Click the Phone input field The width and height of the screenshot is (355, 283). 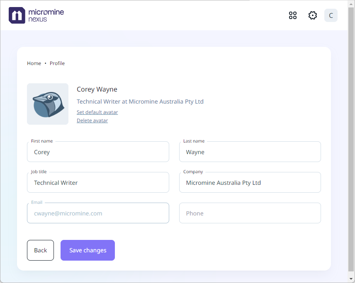click(250, 213)
